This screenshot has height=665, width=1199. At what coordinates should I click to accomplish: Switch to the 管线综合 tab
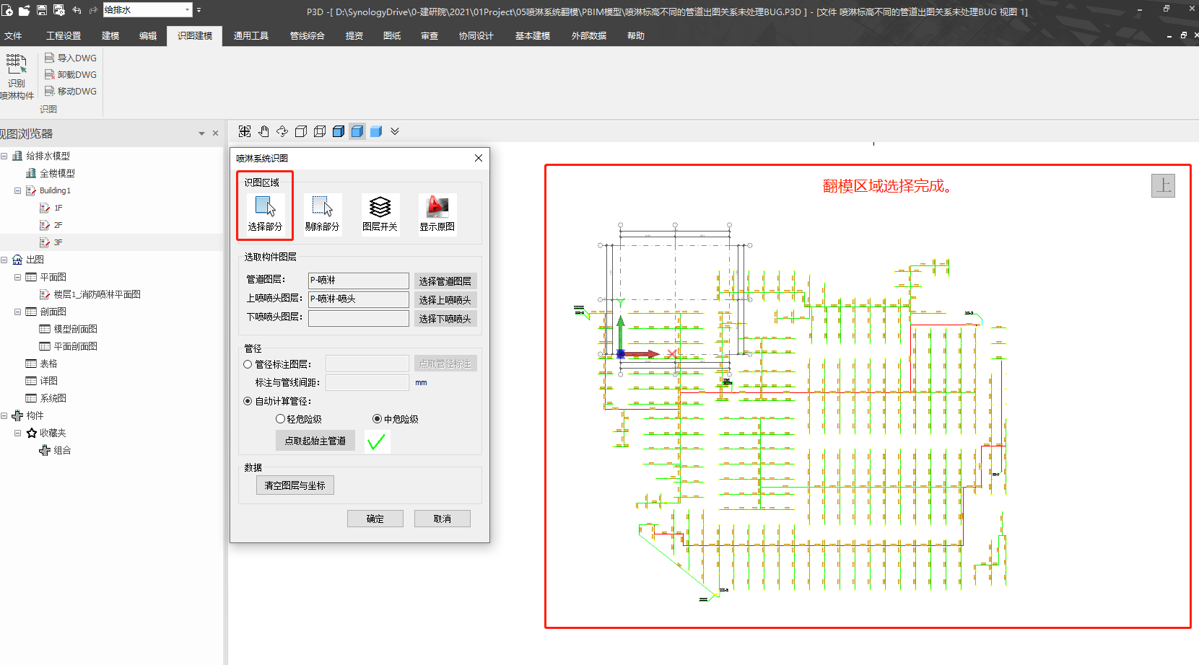(307, 35)
